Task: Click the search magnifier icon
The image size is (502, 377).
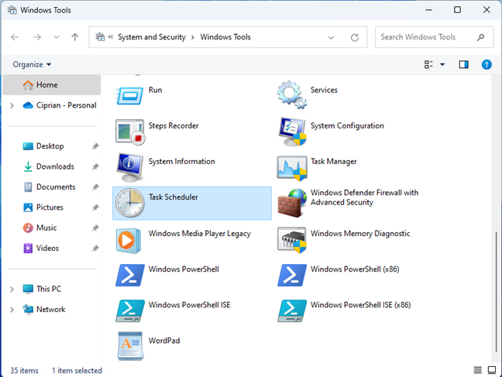Action: point(480,37)
